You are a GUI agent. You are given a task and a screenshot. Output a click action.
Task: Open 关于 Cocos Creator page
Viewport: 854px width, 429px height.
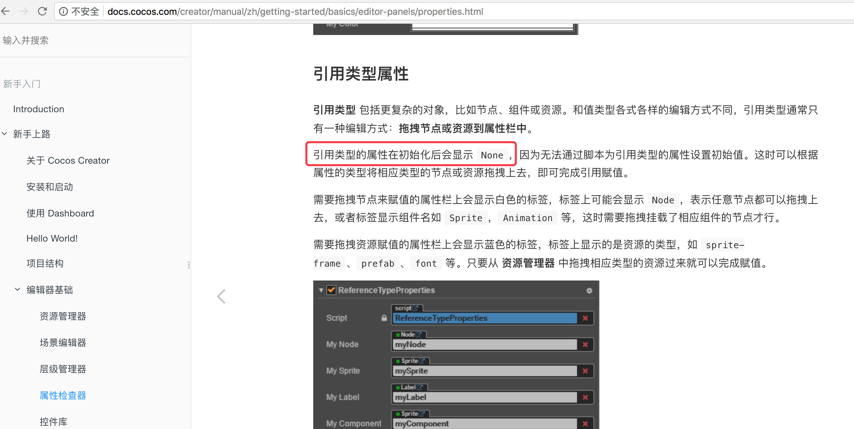(68, 161)
